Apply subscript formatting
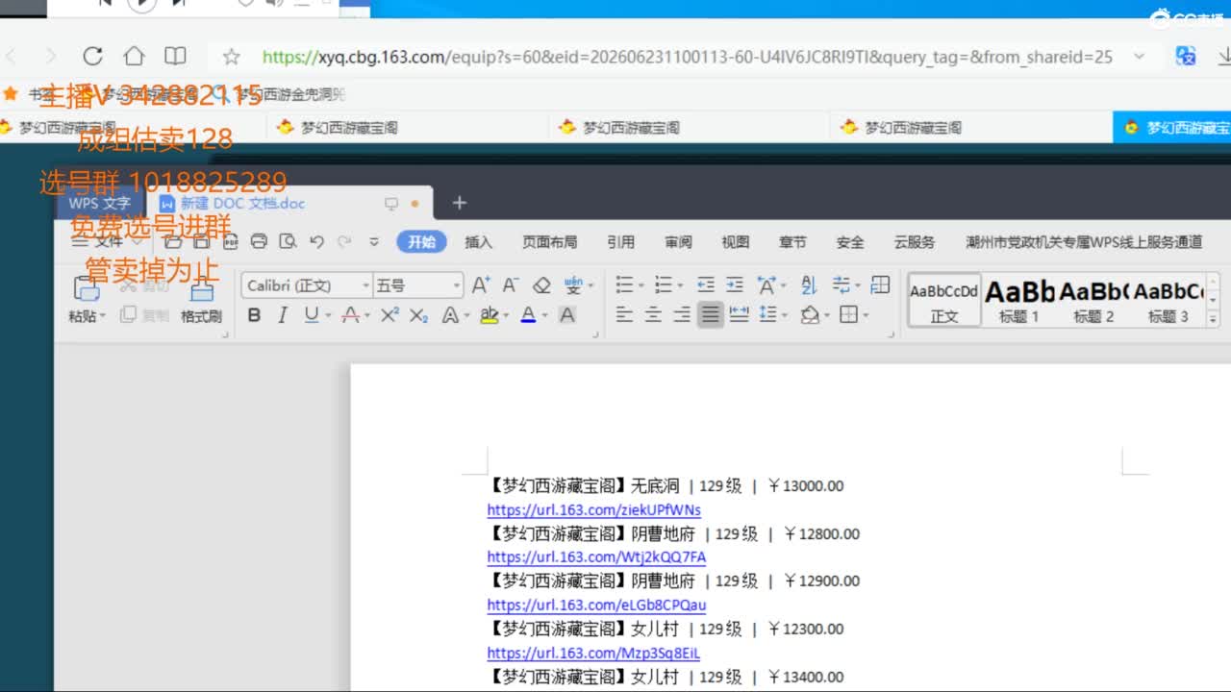The image size is (1231, 692). pos(418,315)
